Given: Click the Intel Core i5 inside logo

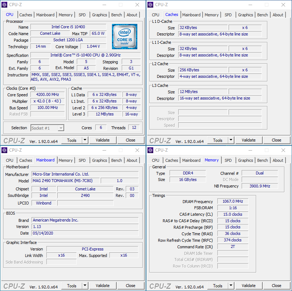Looking at the screenshot, I should click(125, 37).
